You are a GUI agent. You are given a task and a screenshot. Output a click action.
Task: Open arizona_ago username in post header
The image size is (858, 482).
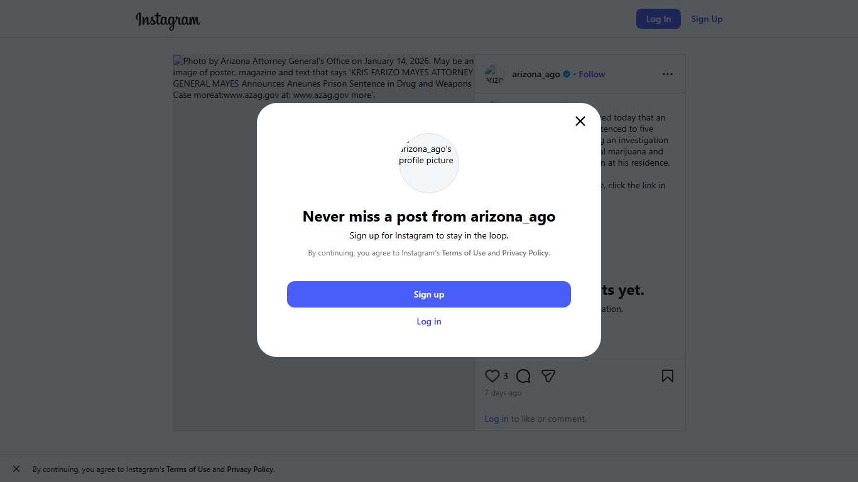(x=536, y=74)
